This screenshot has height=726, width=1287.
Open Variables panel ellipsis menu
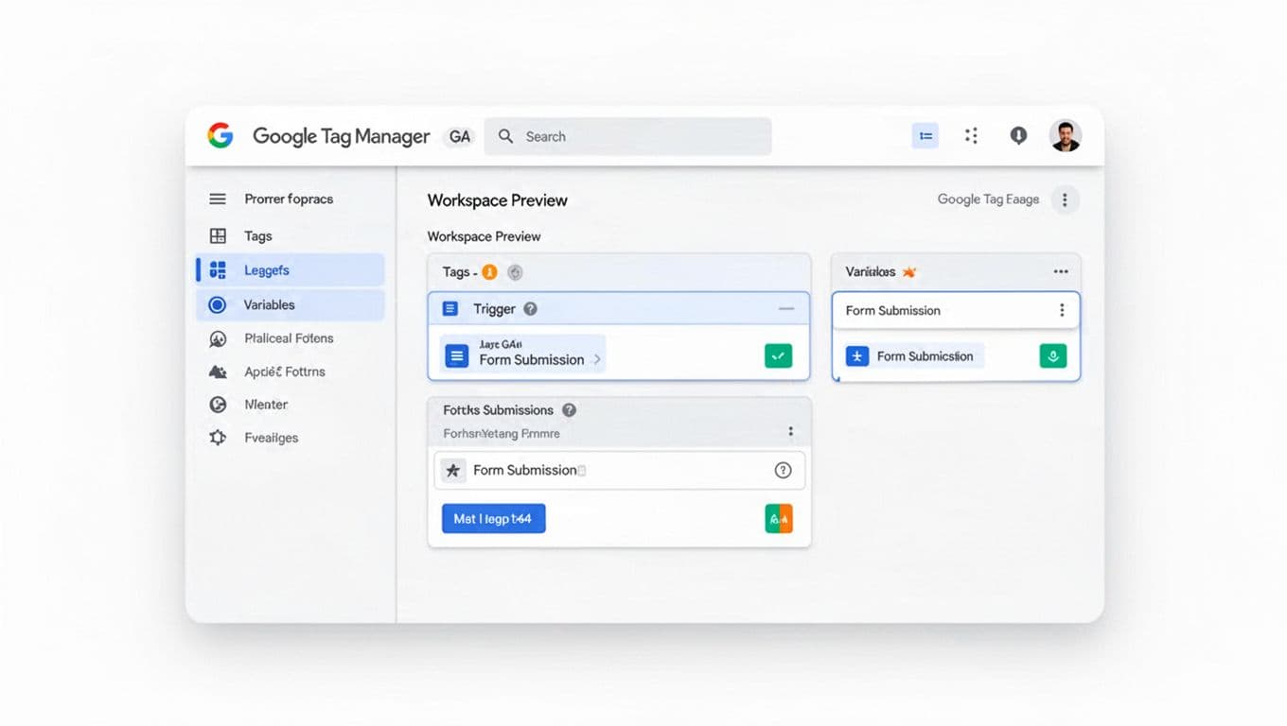coord(1061,272)
